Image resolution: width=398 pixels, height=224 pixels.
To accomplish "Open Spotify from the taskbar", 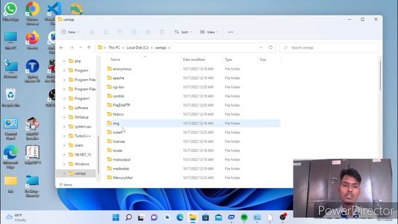I will tap(244, 217).
